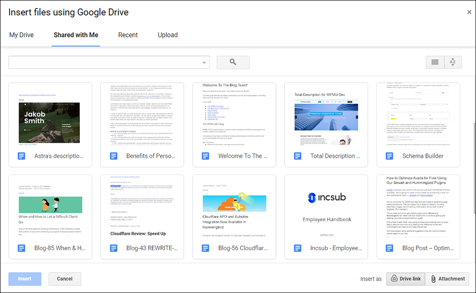Click the file name Welcome To The ...

(243, 156)
